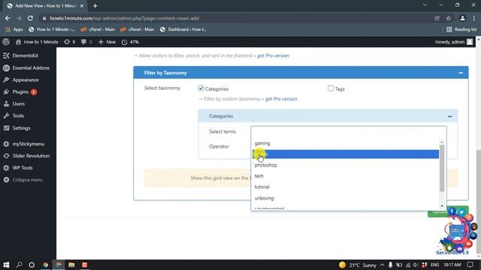Select the highlighted term in the dropdown

coord(346,154)
